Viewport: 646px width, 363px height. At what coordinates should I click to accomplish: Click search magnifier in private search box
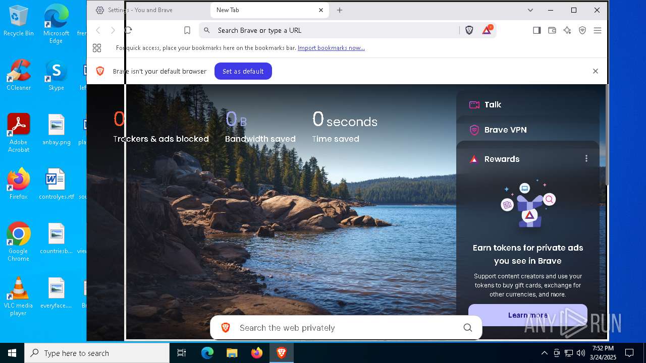tap(468, 328)
